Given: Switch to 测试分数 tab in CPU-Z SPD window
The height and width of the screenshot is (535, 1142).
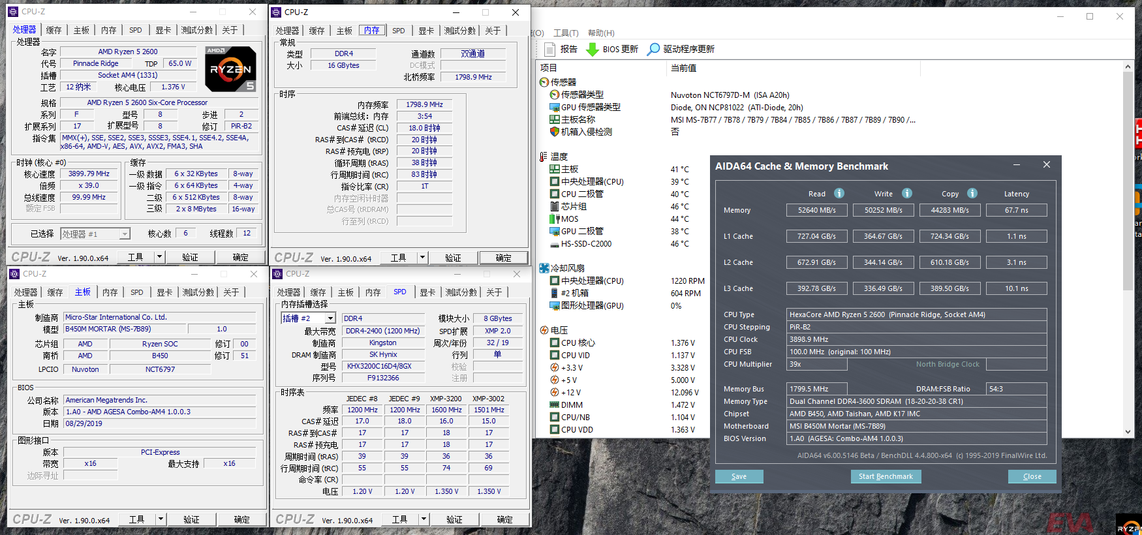Looking at the screenshot, I should click(x=461, y=292).
